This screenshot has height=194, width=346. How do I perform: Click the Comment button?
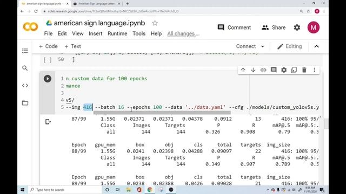click(x=234, y=27)
